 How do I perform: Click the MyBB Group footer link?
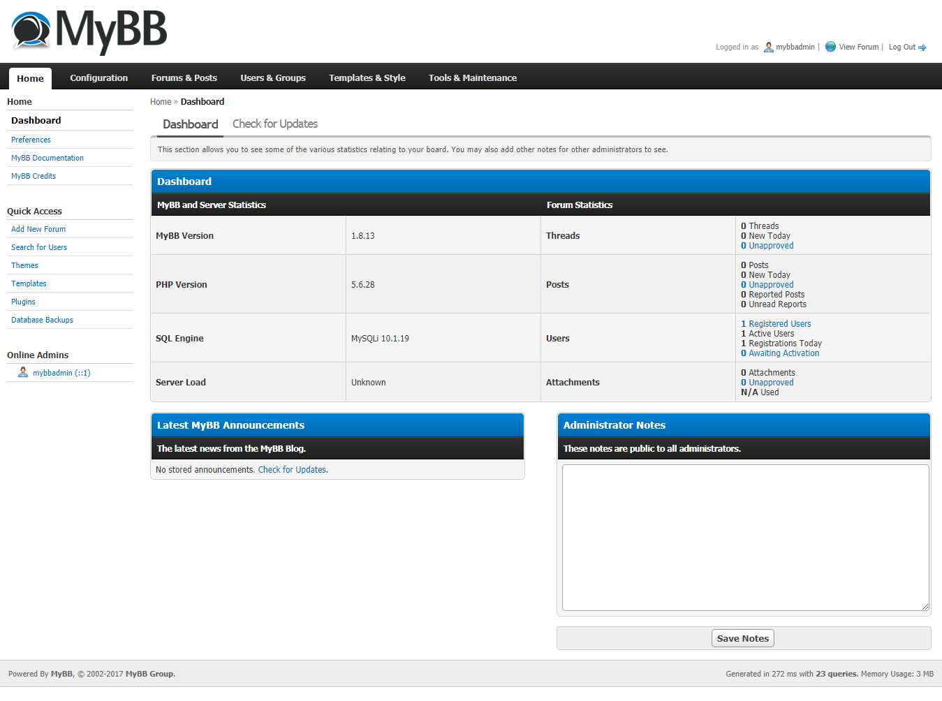click(x=149, y=674)
